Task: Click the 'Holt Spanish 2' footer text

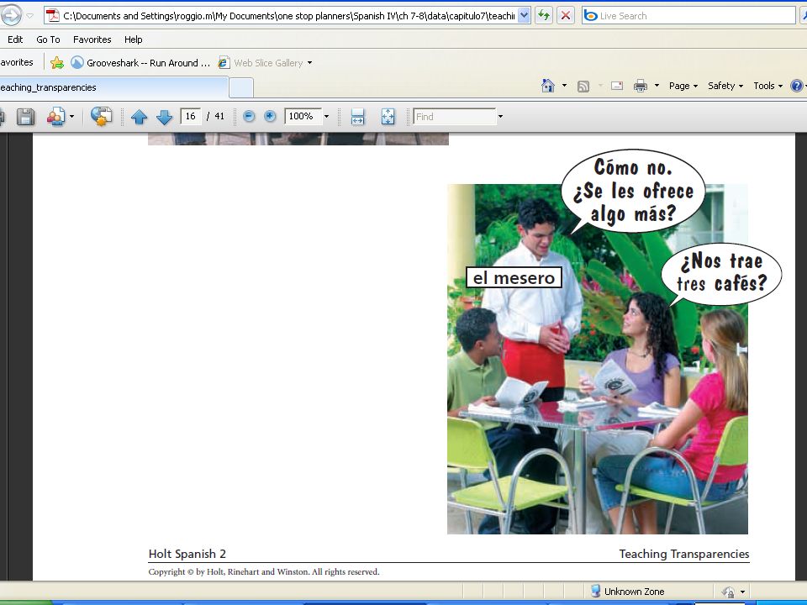Action: [x=187, y=554]
